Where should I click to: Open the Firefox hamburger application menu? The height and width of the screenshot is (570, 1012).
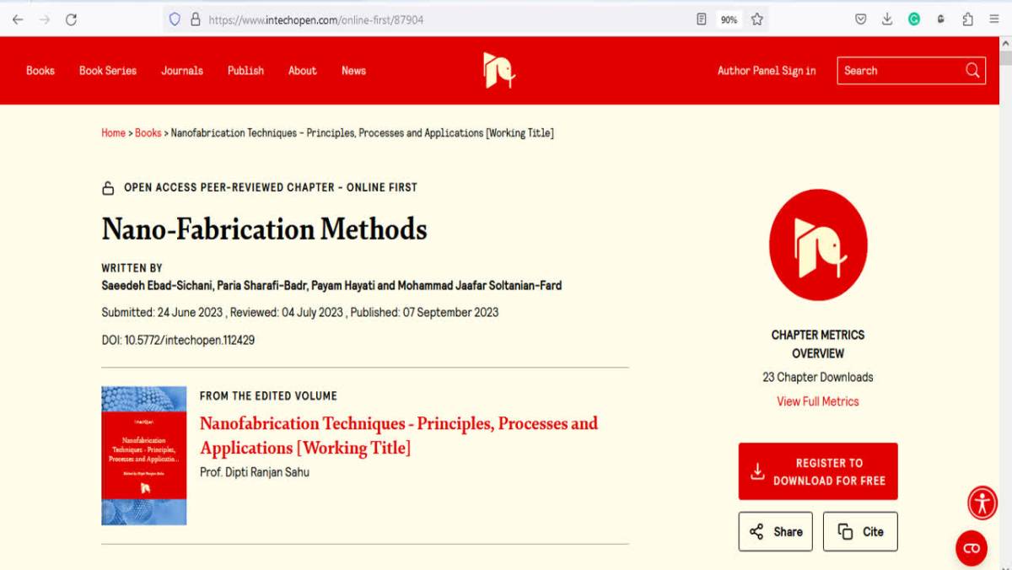pos(994,19)
